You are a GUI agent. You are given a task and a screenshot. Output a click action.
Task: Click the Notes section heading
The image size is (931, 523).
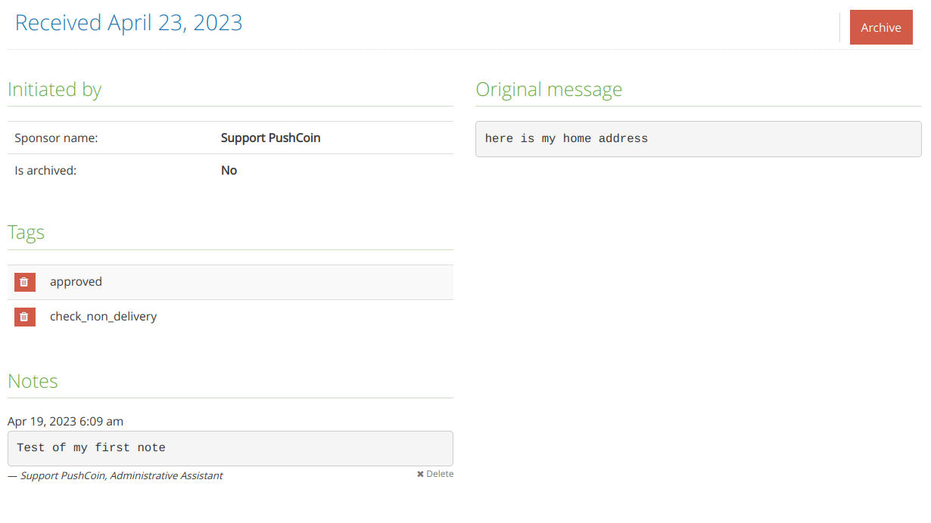[x=33, y=381]
